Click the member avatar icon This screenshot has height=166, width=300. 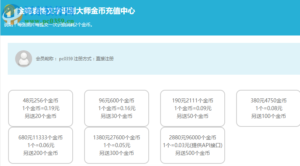tap(24, 59)
